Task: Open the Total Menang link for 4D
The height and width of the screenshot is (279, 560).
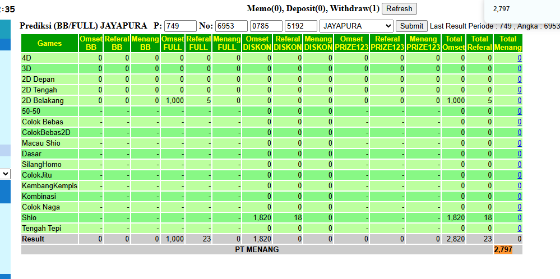Action: coord(519,58)
